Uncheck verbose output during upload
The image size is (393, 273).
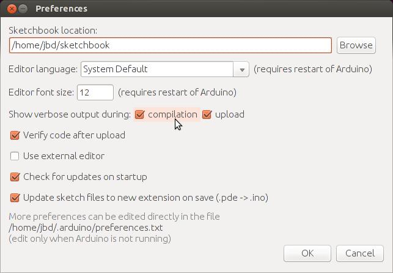pos(207,114)
